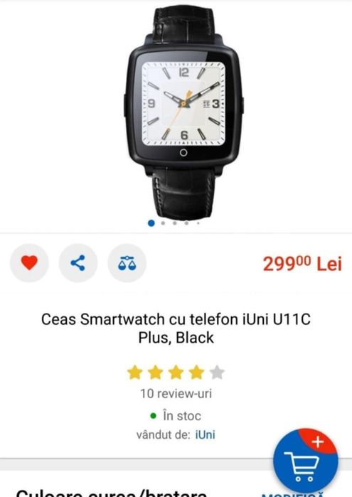Switch to the second image carousel dot
The height and width of the screenshot is (497, 352).
[163, 223]
